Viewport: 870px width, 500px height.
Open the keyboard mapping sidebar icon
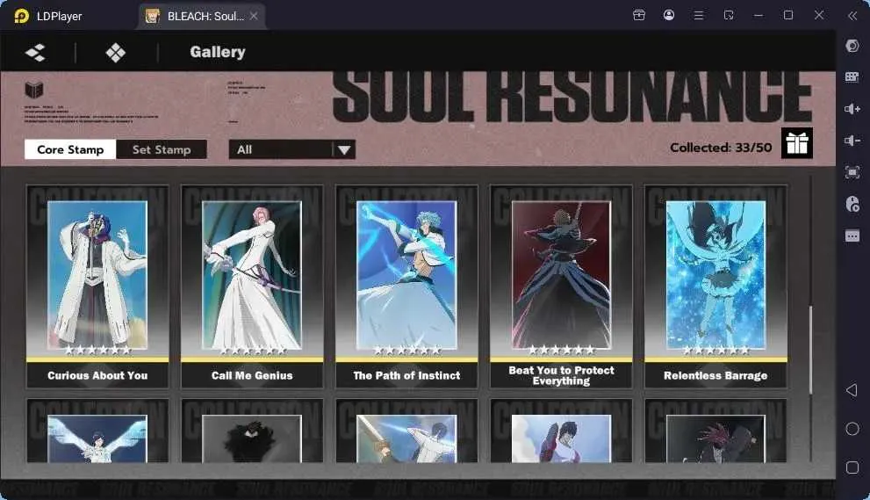(852, 76)
